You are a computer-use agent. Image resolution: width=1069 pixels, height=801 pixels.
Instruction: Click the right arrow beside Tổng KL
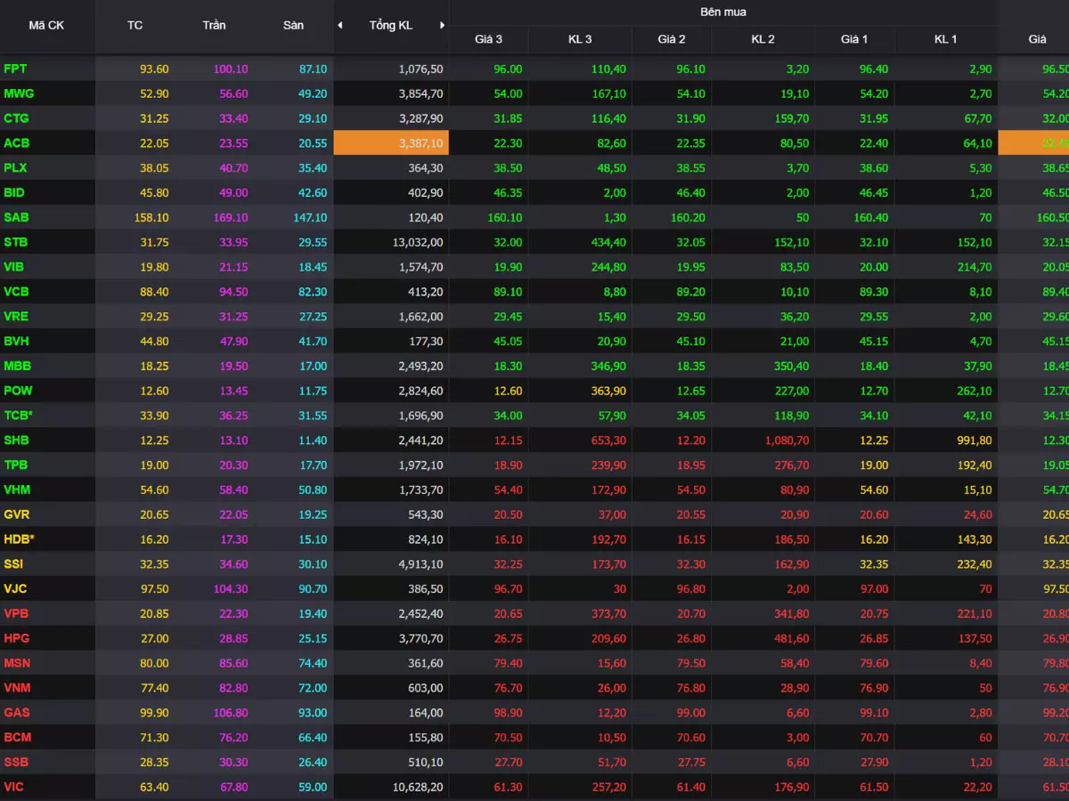(442, 25)
